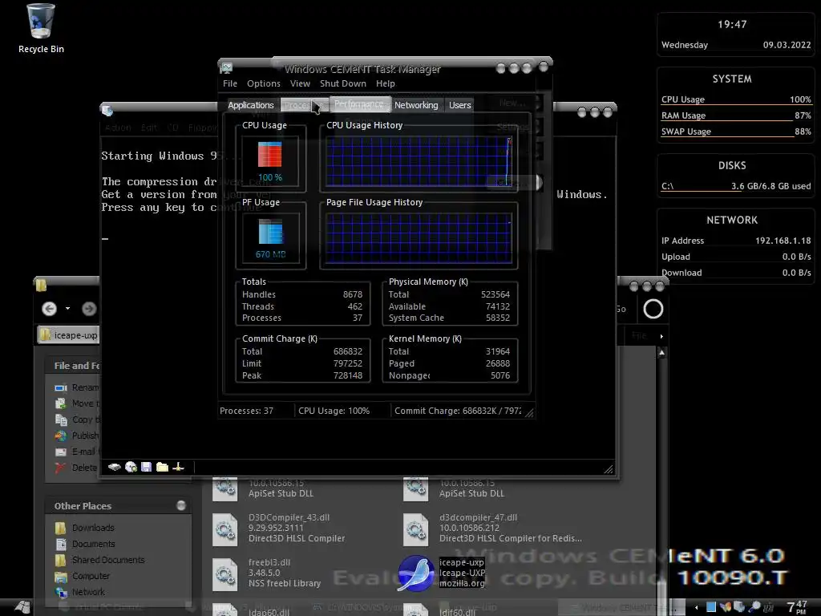Select the iceape-uxp application icon
Image resolution: width=821 pixels, height=616 pixels.
415,573
